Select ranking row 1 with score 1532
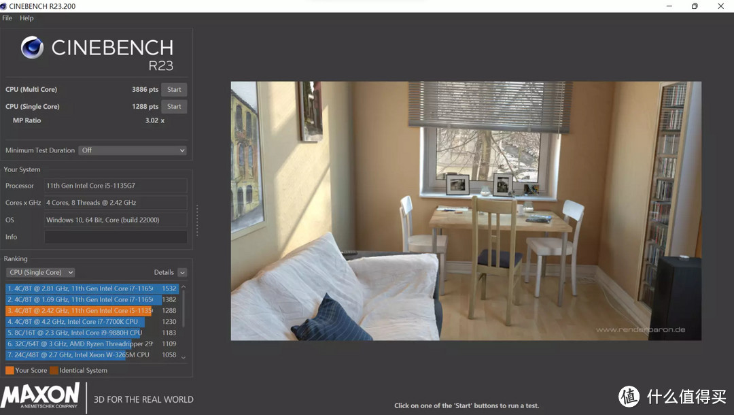 coord(92,288)
